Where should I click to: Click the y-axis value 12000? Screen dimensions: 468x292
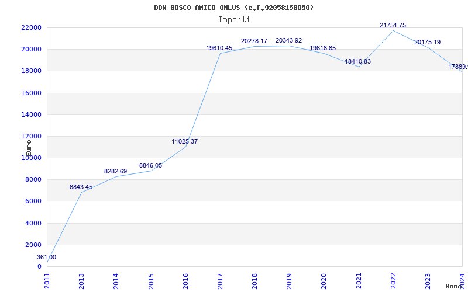[x=31, y=136]
